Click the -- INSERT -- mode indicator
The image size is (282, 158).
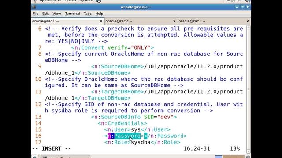(x=52, y=148)
